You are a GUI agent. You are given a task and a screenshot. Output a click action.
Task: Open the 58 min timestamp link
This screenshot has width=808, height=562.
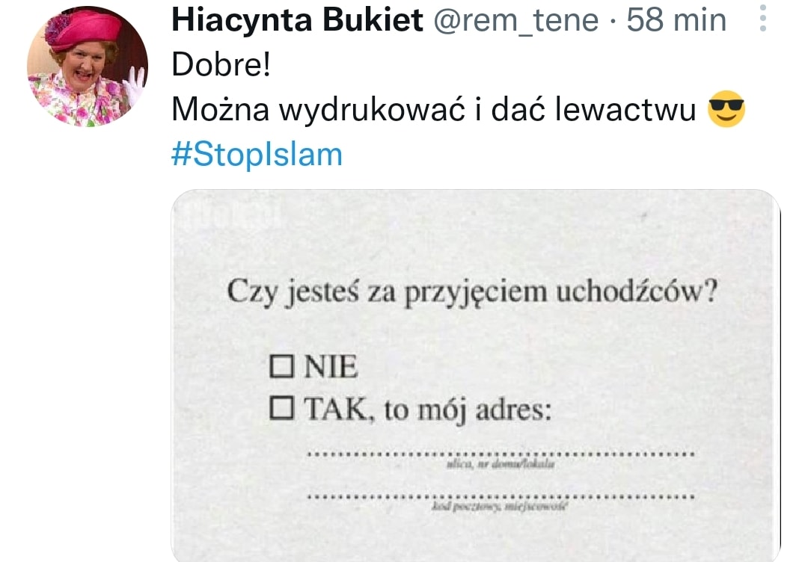click(676, 21)
